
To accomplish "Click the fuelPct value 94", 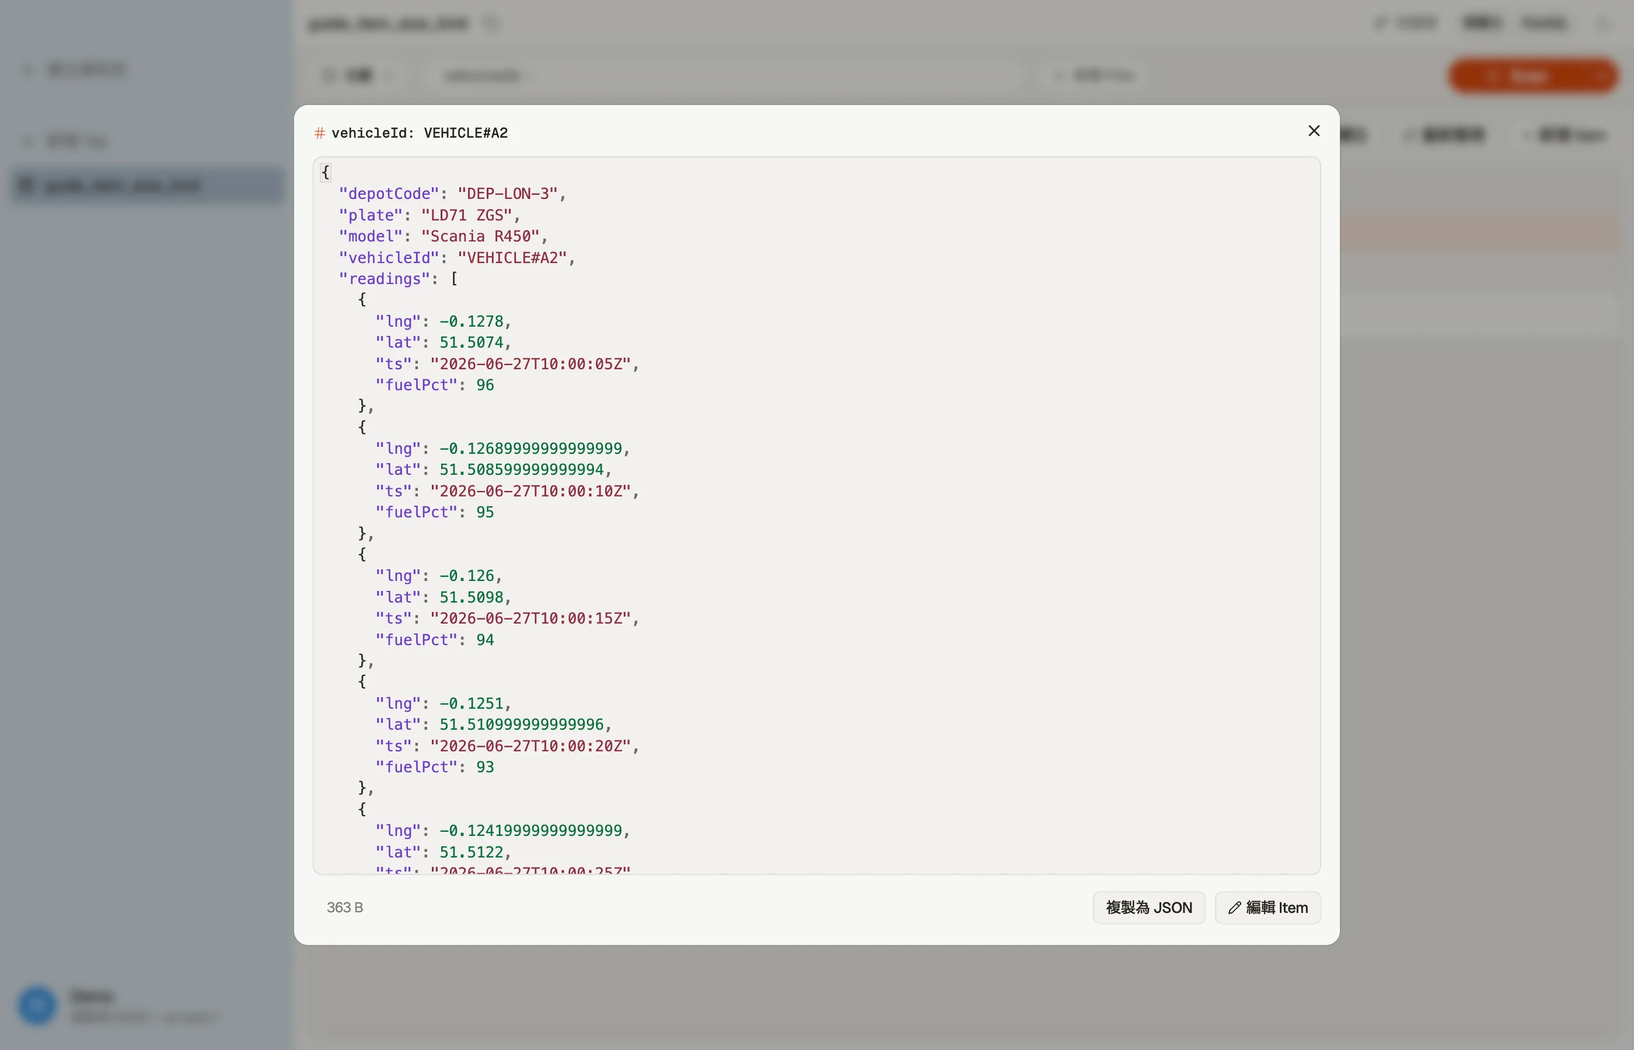I will pyautogui.click(x=485, y=639).
